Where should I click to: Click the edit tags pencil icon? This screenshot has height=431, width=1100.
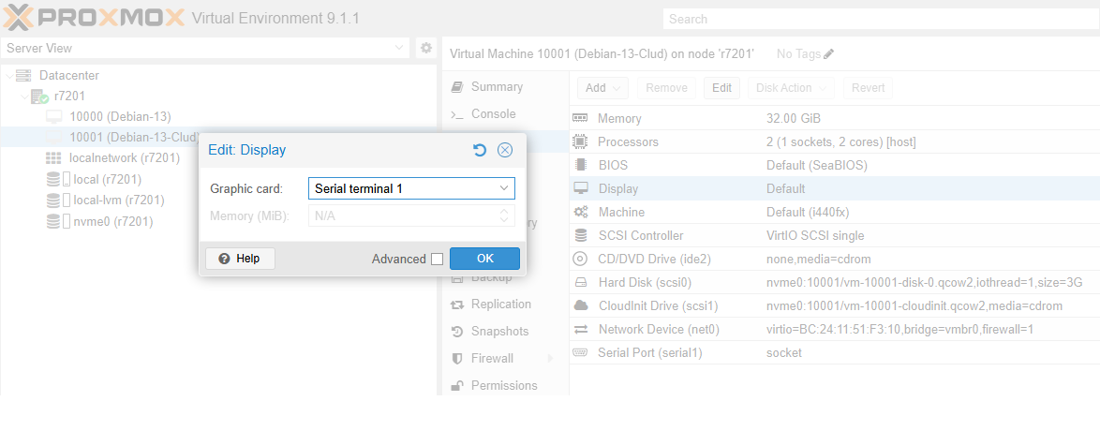828,54
